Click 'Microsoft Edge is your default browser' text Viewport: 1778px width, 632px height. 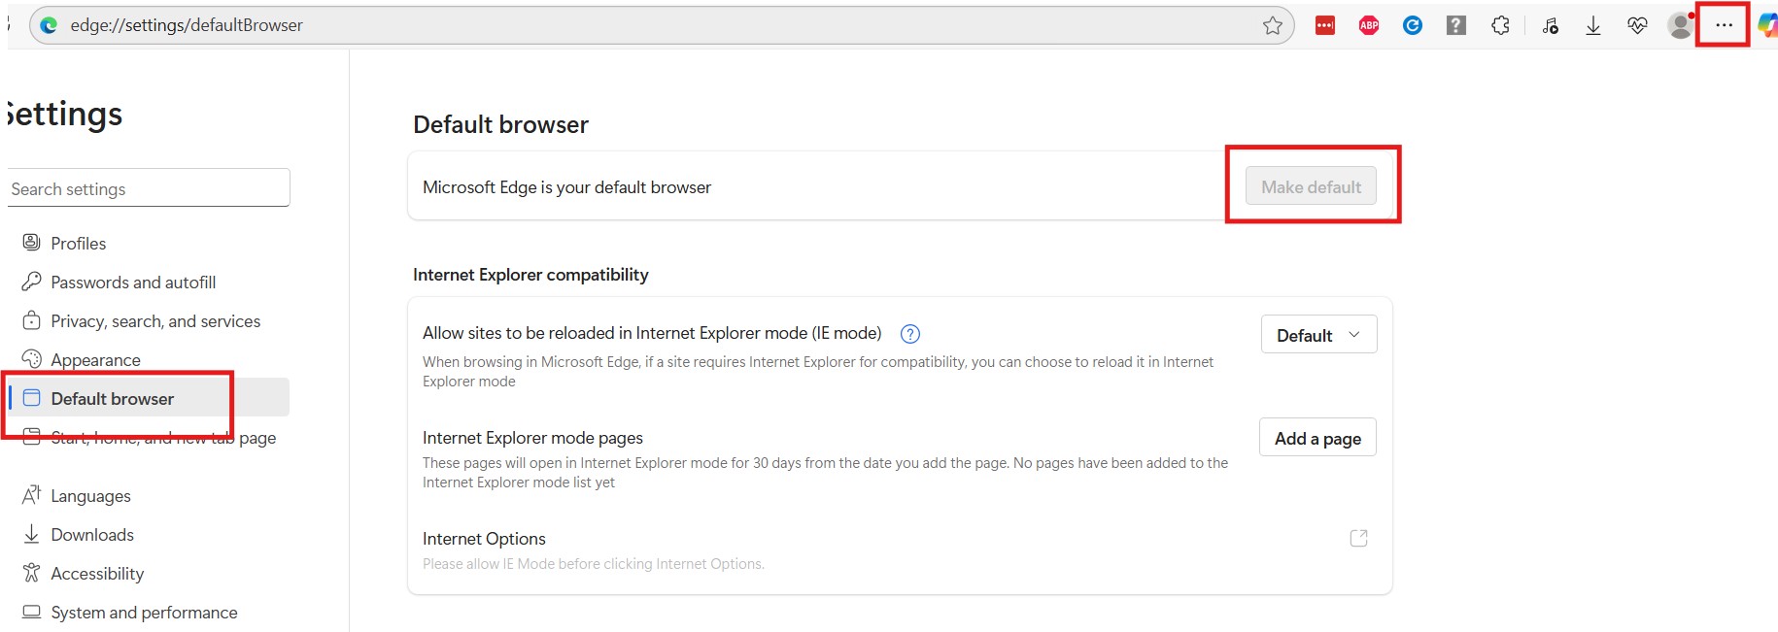click(566, 187)
